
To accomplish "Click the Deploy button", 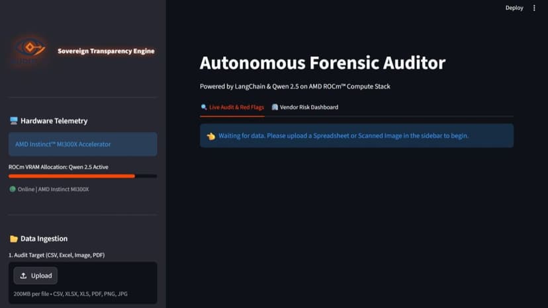I will pyautogui.click(x=514, y=8).
